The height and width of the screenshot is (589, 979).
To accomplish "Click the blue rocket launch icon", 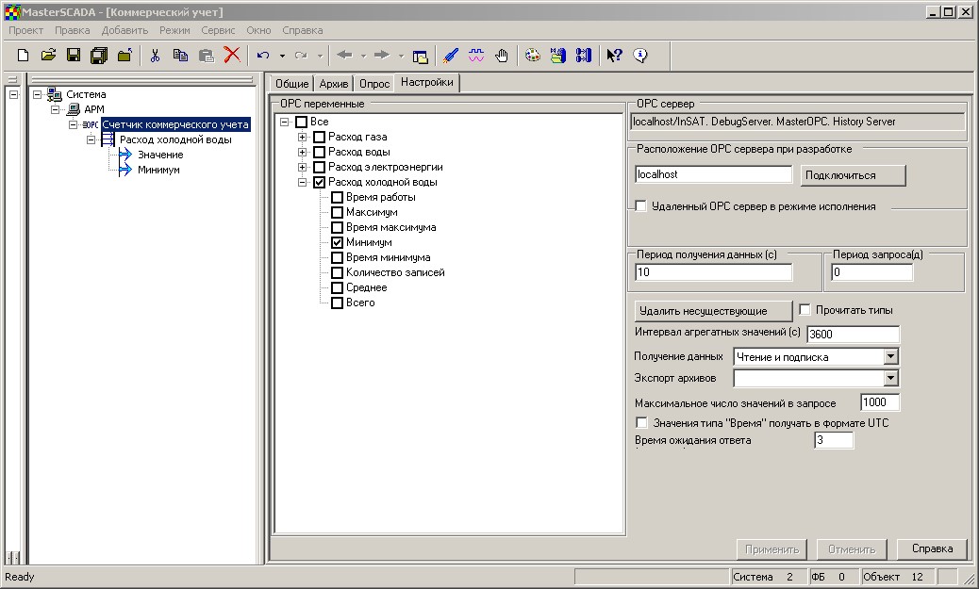I will 450,56.
